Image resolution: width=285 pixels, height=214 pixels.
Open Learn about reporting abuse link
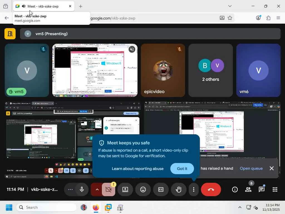[x=137, y=169]
